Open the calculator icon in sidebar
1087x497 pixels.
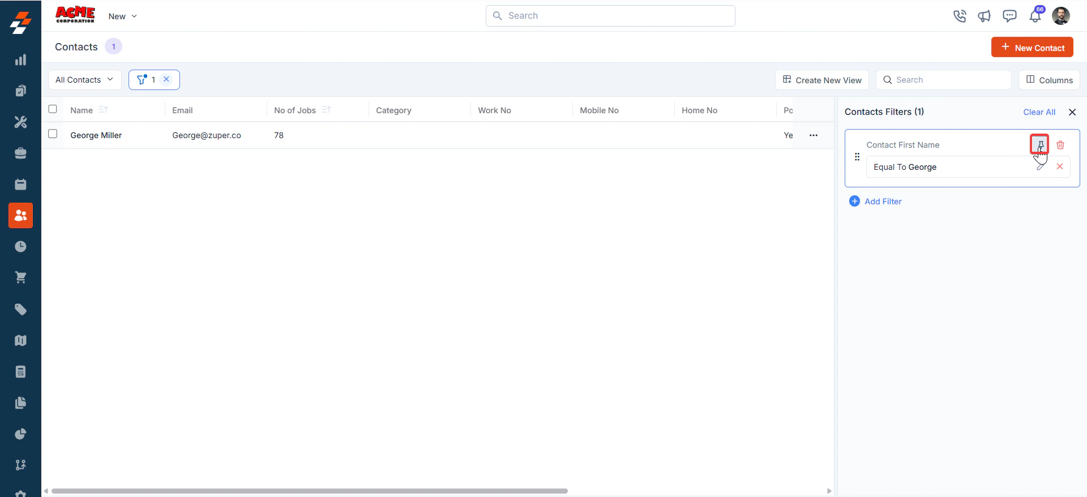point(20,371)
